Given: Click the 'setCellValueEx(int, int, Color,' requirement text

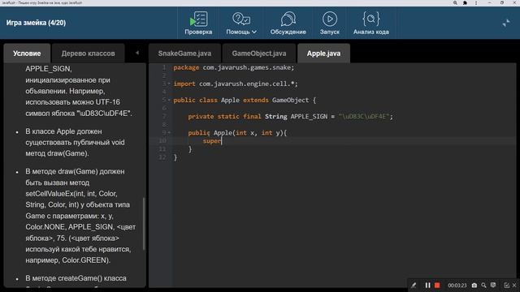Looking at the screenshot, I should tap(71, 194).
